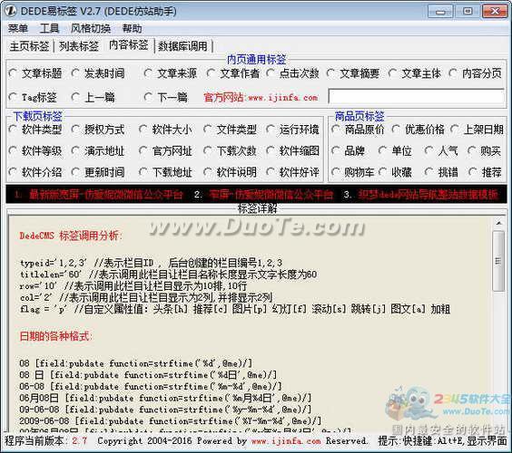Click the vertical scrollbar thumb in tag details
The height and width of the screenshot is (453, 512).
pyautogui.click(x=498, y=261)
